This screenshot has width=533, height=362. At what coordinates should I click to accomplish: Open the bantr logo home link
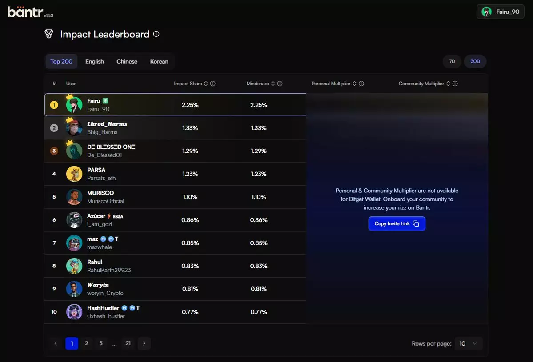tap(26, 12)
